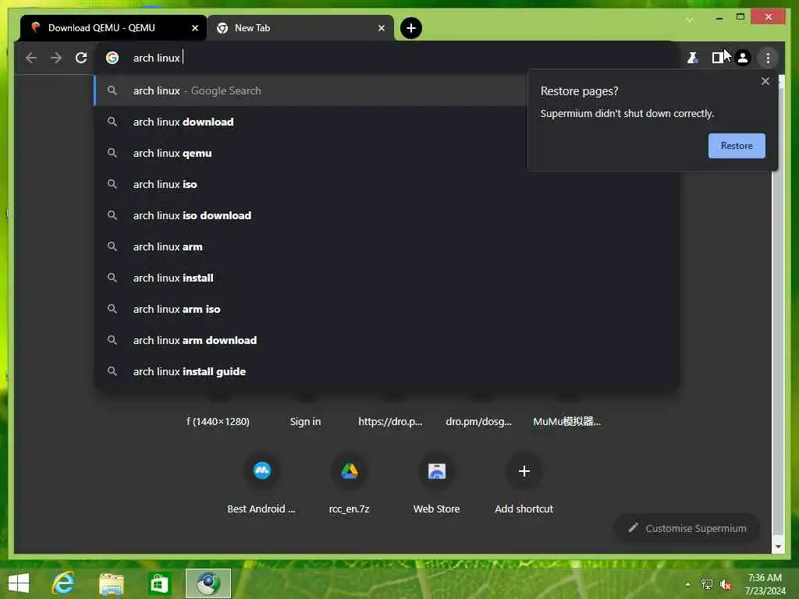Click the network tray icon
Image resolution: width=799 pixels, height=599 pixels.
(707, 584)
